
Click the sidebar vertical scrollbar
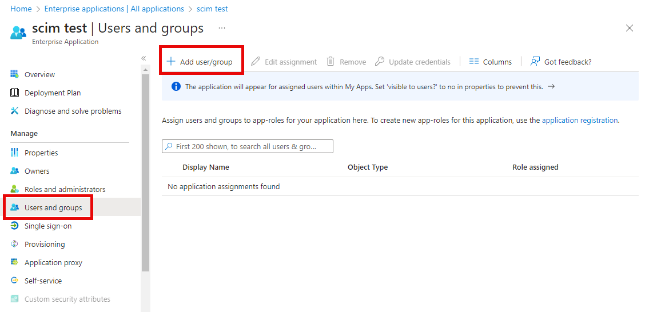point(145,171)
